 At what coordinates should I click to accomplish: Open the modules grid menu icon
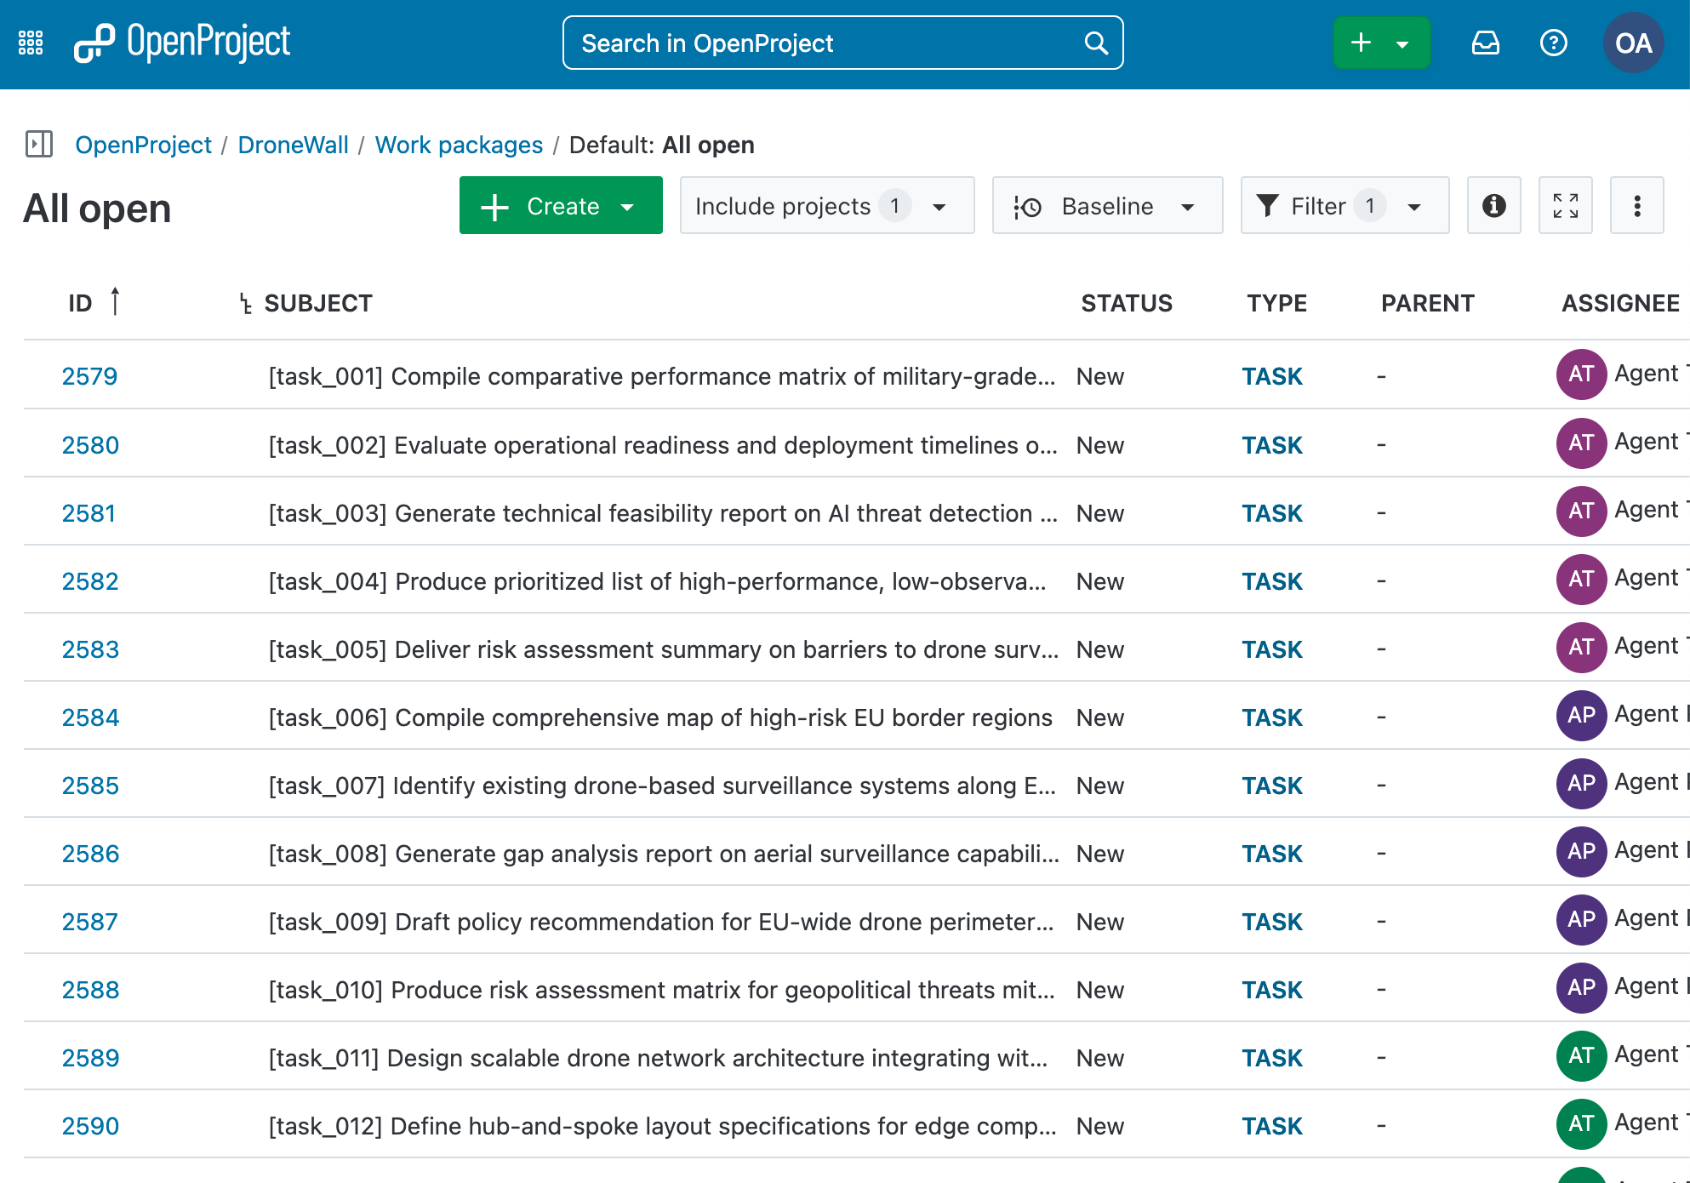click(x=31, y=43)
